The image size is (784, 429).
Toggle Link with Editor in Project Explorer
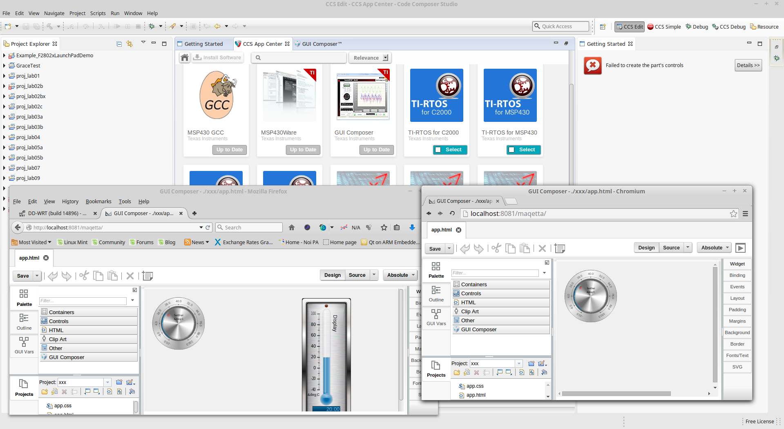click(130, 44)
